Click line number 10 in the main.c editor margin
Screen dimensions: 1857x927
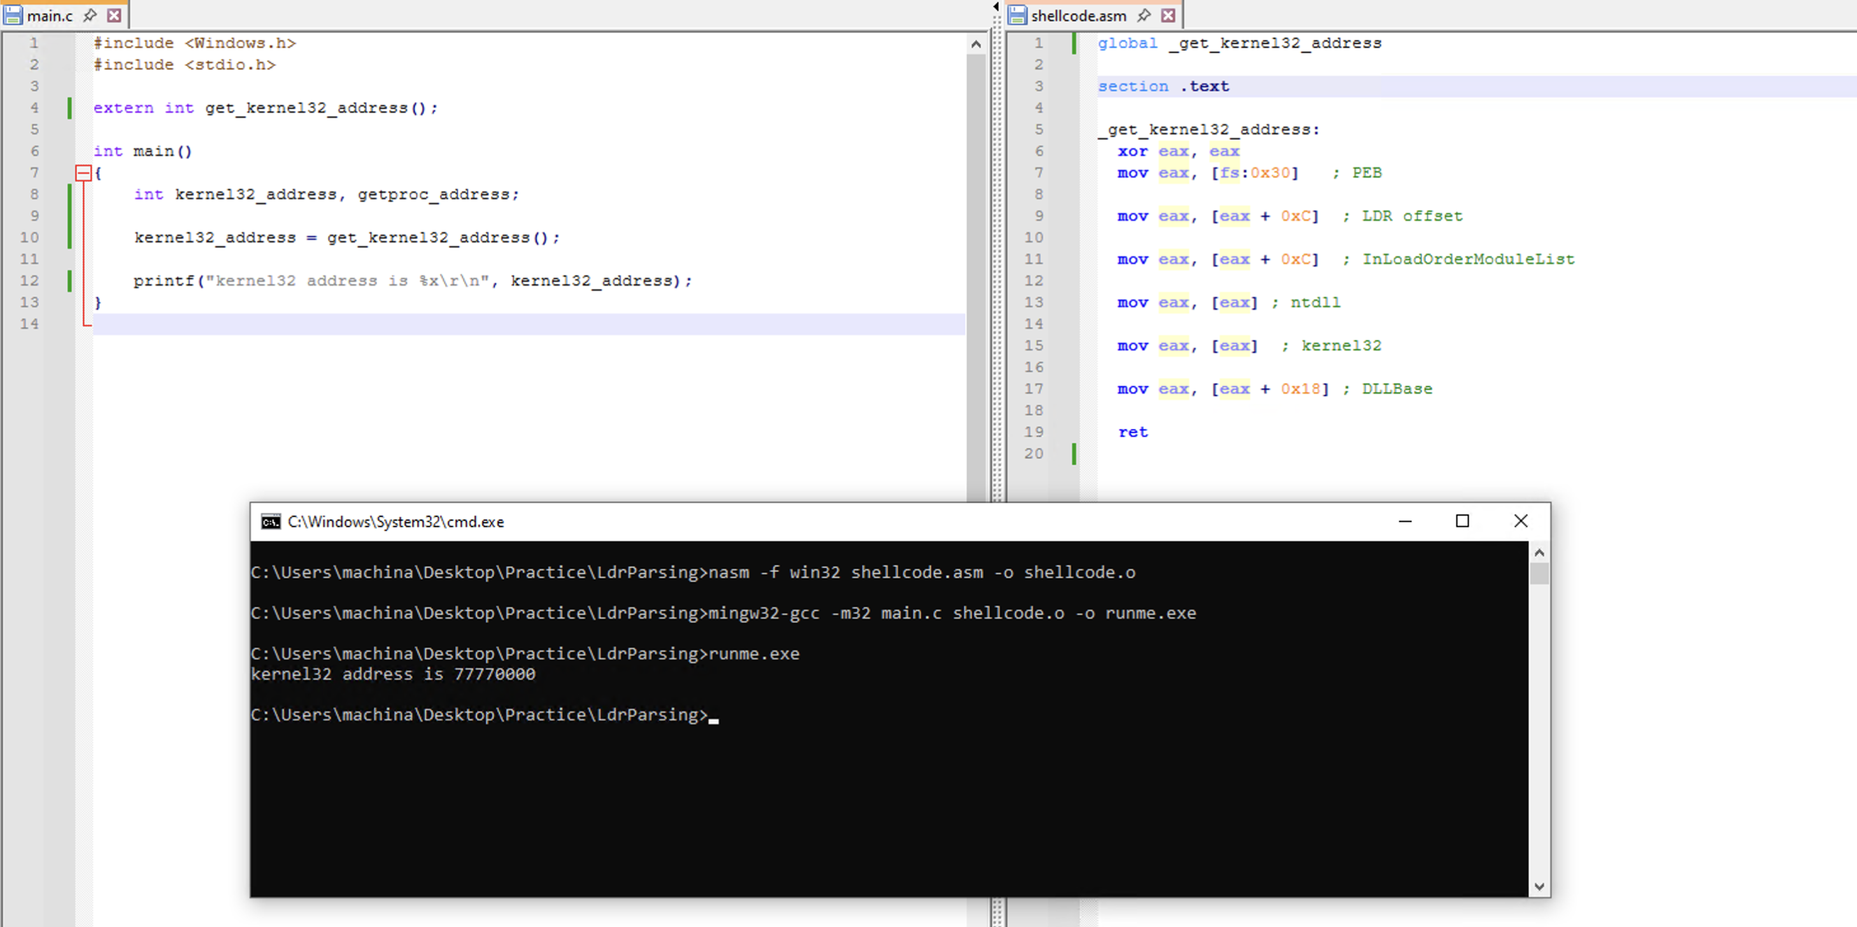pyautogui.click(x=29, y=237)
